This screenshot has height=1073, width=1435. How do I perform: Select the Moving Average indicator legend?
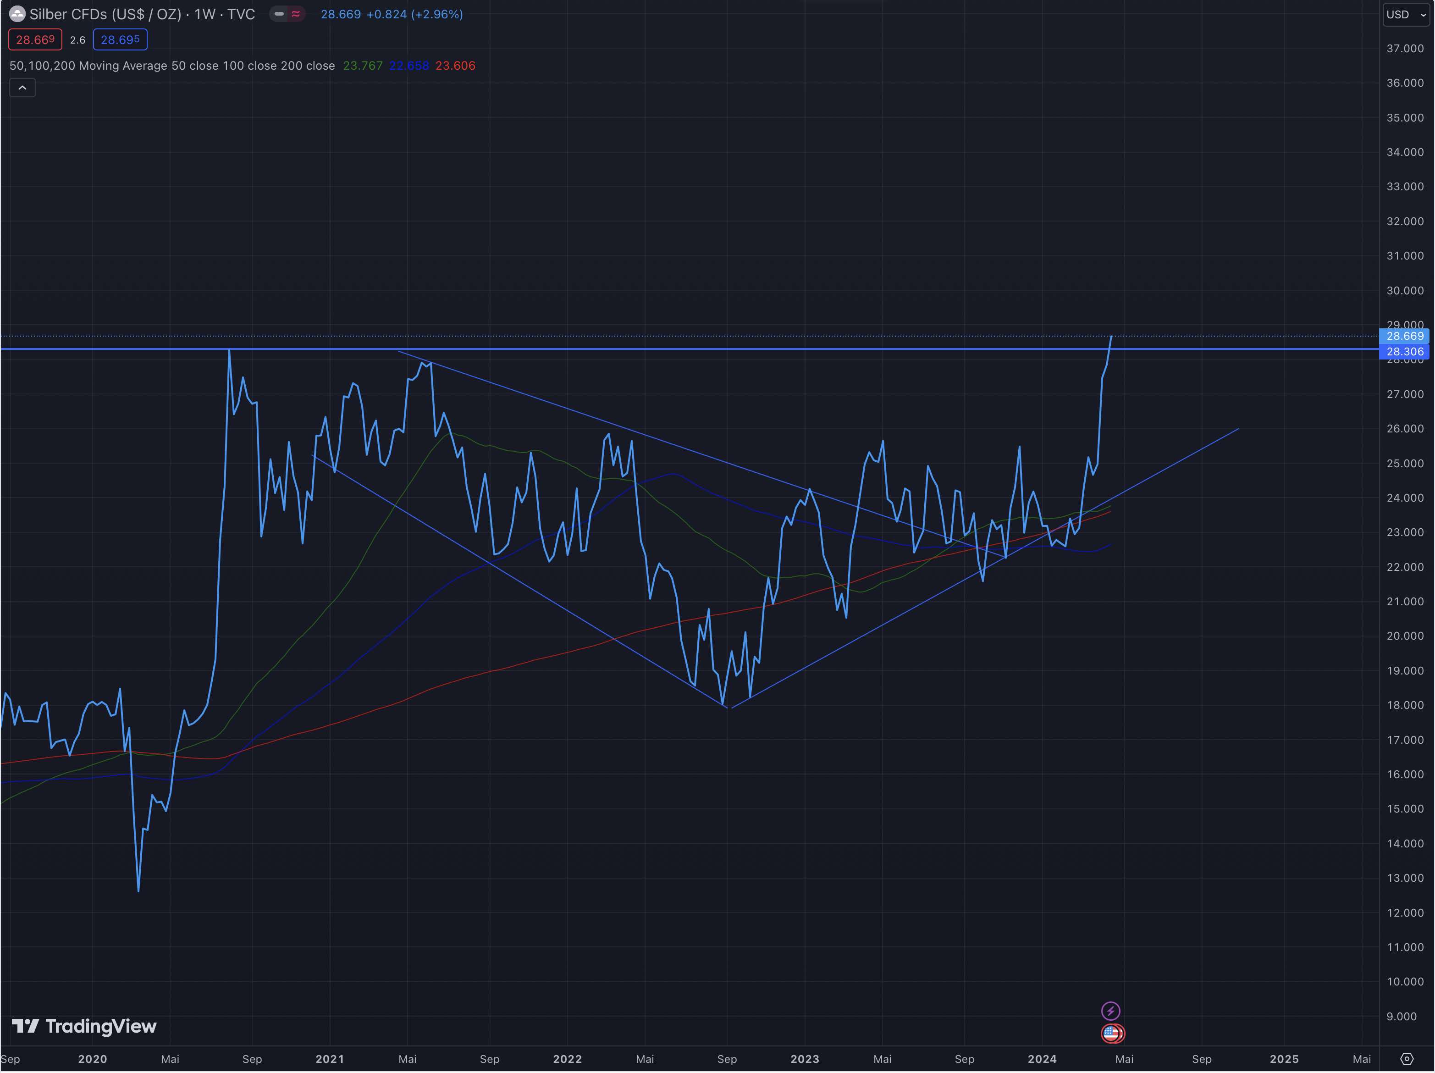coord(172,66)
